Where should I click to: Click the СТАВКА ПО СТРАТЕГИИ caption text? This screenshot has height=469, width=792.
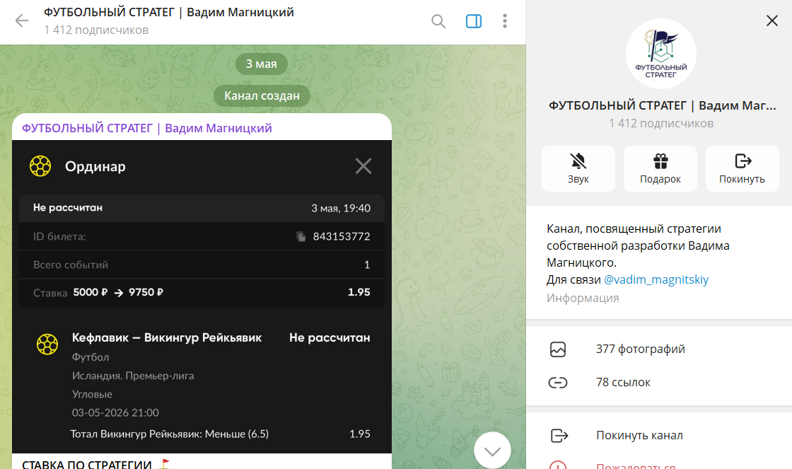click(87, 465)
